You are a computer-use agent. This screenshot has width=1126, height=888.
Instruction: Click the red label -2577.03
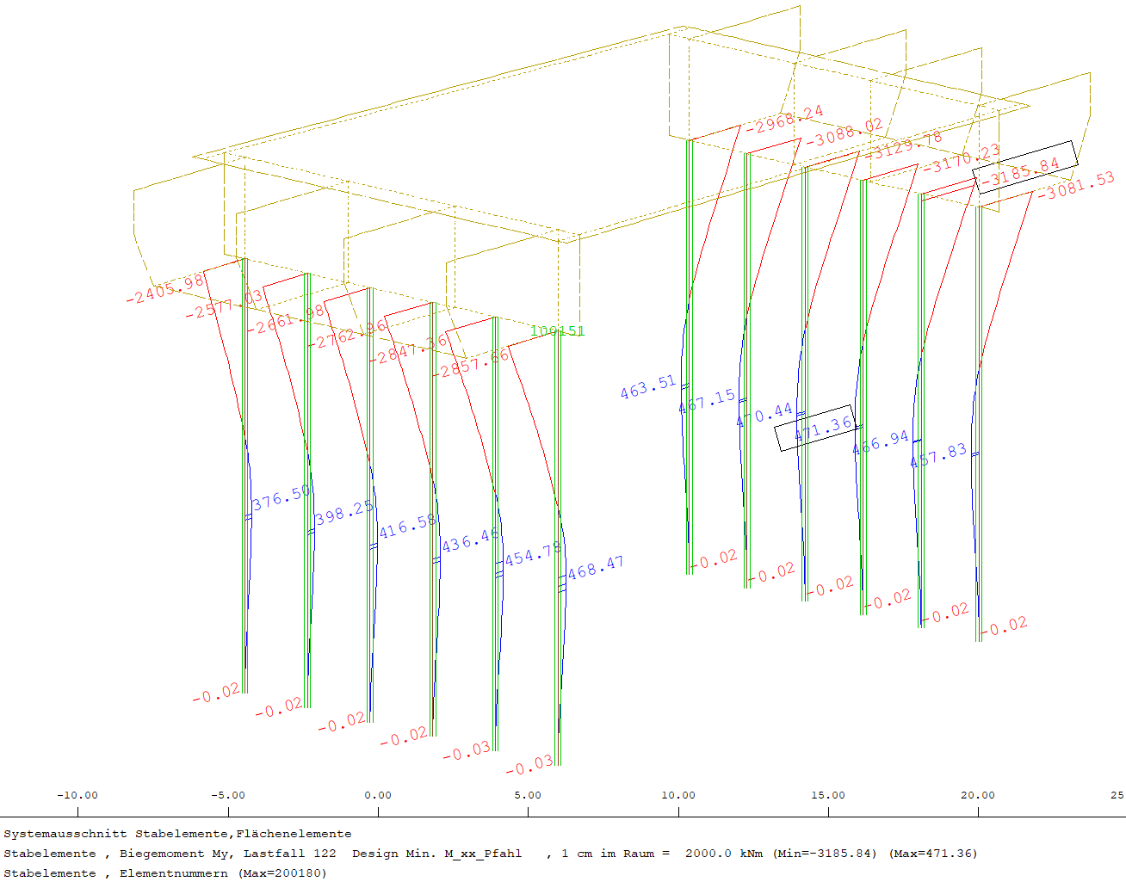225,305
